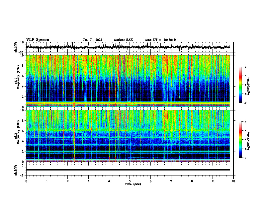263x203 pixels.
Task: Click the '-5' tick on ch.3(V) axis
Action: pos(22,175)
